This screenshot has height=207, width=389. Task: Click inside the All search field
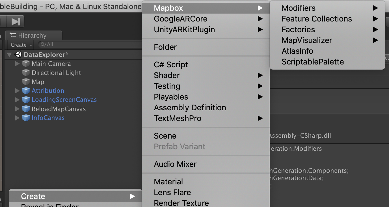point(57,44)
